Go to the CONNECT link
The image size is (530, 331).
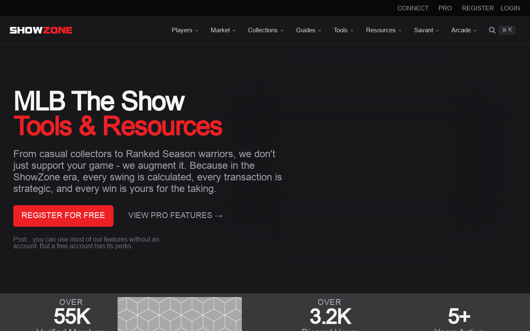[413, 8]
